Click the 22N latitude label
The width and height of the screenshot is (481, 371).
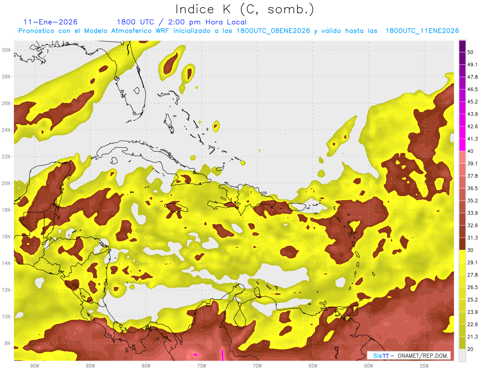pyautogui.click(x=6, y=156)
